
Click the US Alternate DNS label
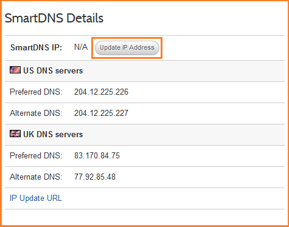(36, 113)
